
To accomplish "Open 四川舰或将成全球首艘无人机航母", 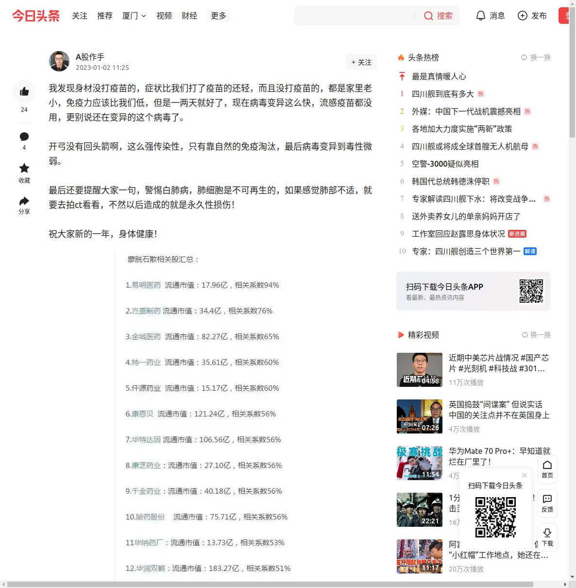I will pos(470,146).
